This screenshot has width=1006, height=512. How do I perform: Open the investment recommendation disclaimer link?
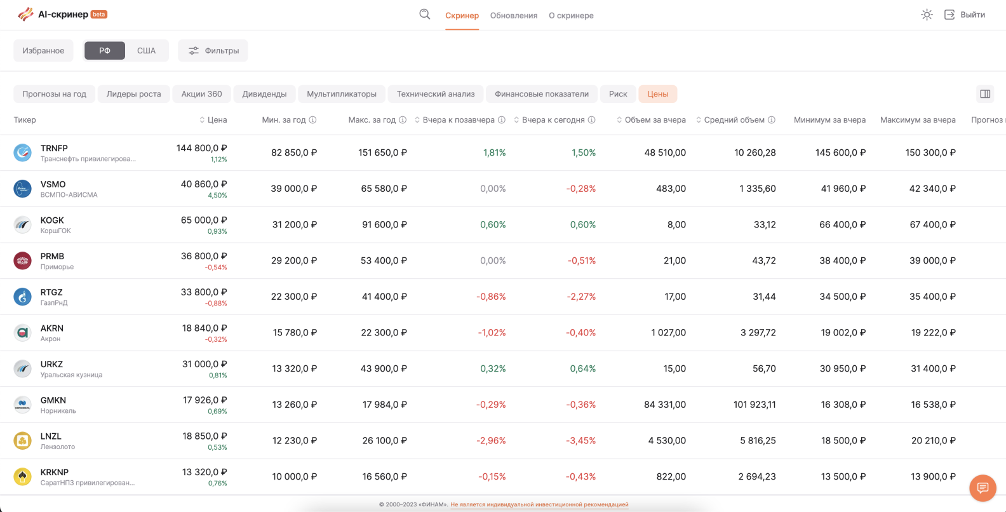(x=539, y=504)
